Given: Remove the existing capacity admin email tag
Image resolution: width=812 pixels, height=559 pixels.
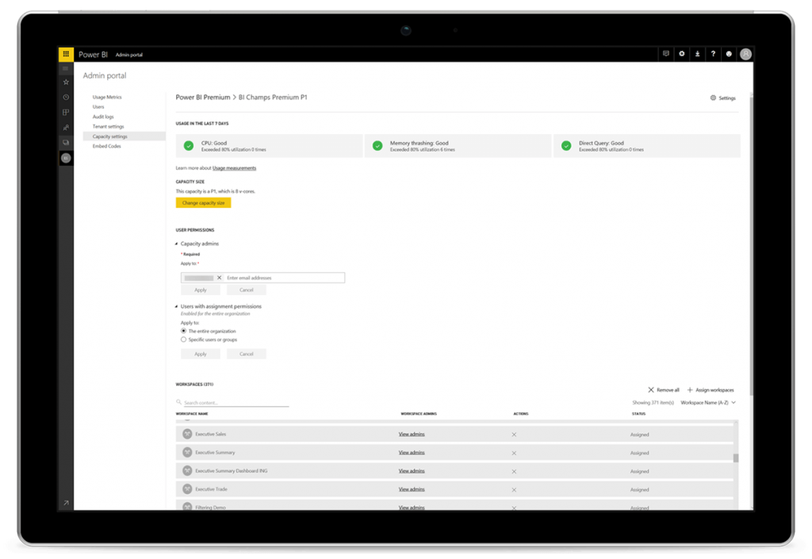Looking at the screenshot, I should pyautogui.click(x=220, y=278).
